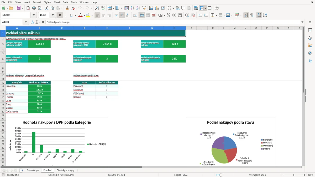315x177 pixels.
Task: Click Add Decimal Place icon
Action: pos(187,15)
